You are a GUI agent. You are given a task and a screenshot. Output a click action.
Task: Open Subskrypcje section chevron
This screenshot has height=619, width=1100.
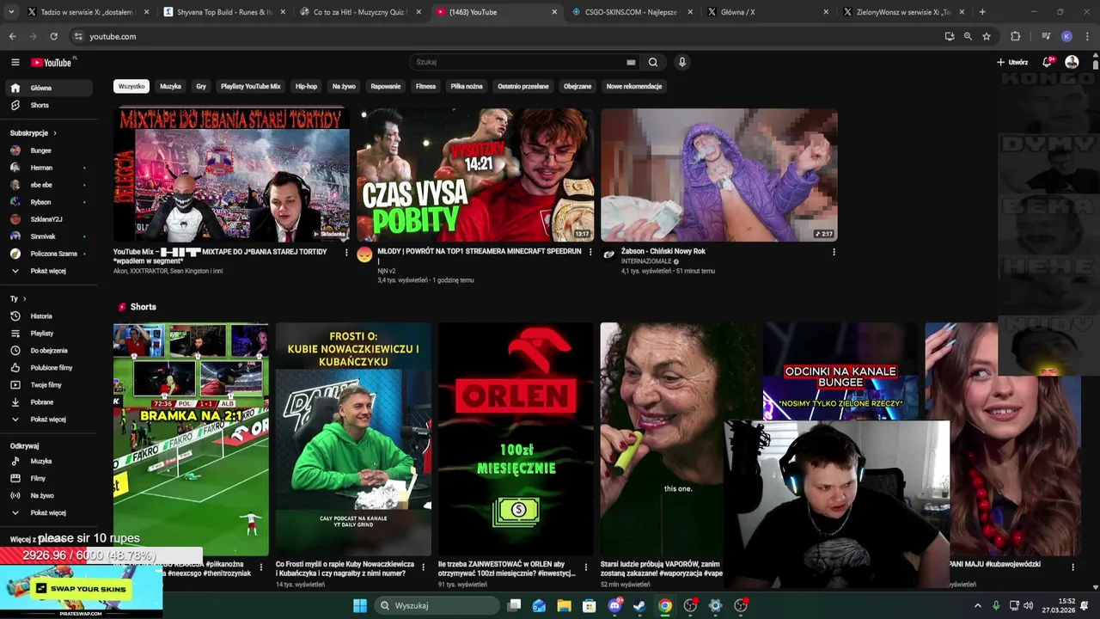55,133
